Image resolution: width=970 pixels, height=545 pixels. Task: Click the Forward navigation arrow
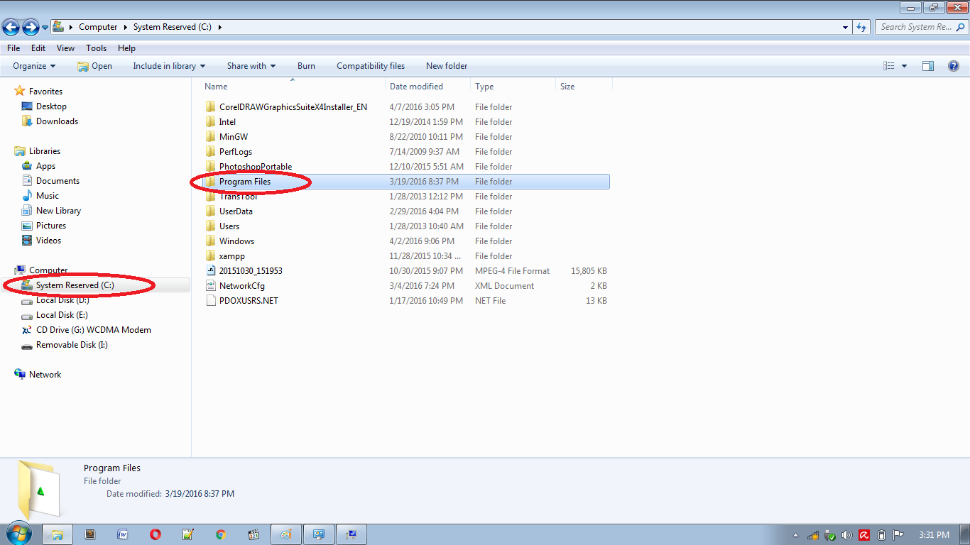(x=31, y=27)
